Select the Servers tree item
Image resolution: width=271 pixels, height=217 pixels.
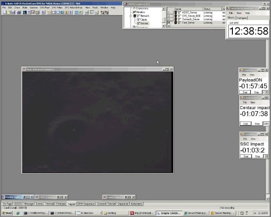pos(145,23)
